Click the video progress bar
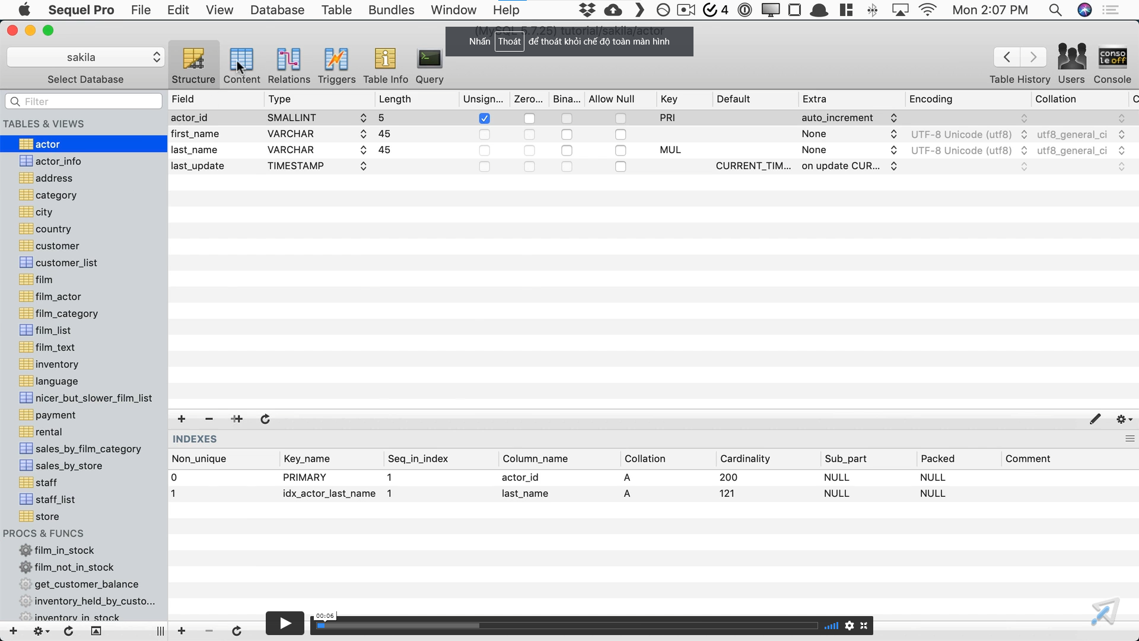This screenshot has height=641, width=1139. click(x=567, y=626)
